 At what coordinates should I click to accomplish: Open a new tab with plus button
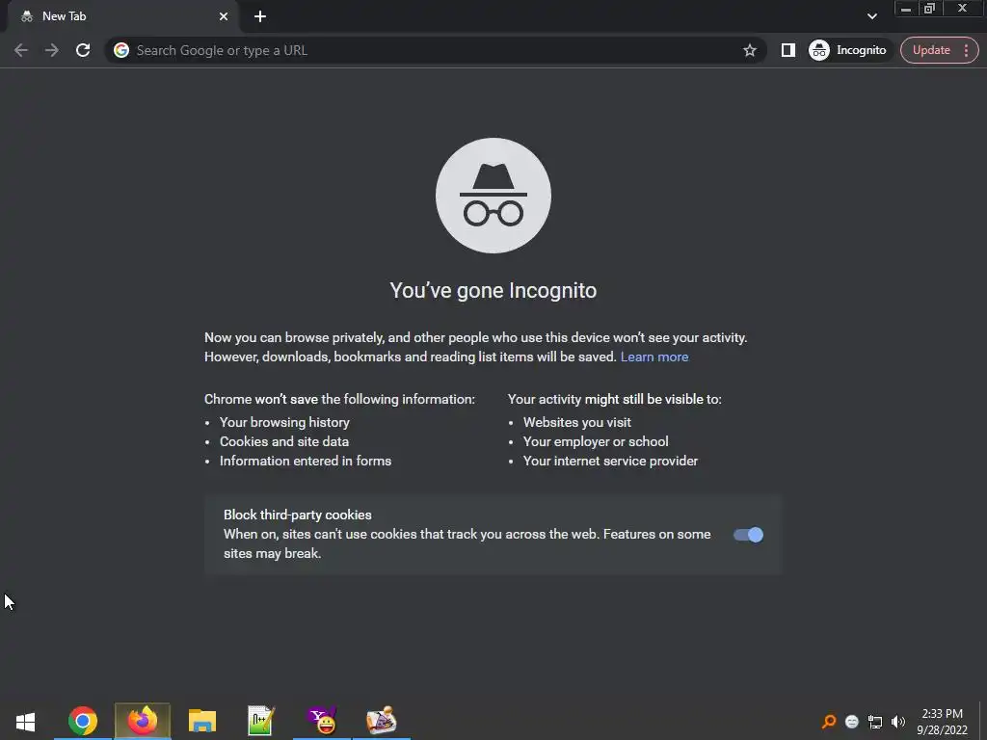click(260, 16)
